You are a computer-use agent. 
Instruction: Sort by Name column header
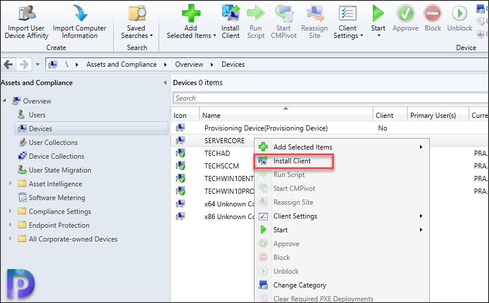pos(286,115)
